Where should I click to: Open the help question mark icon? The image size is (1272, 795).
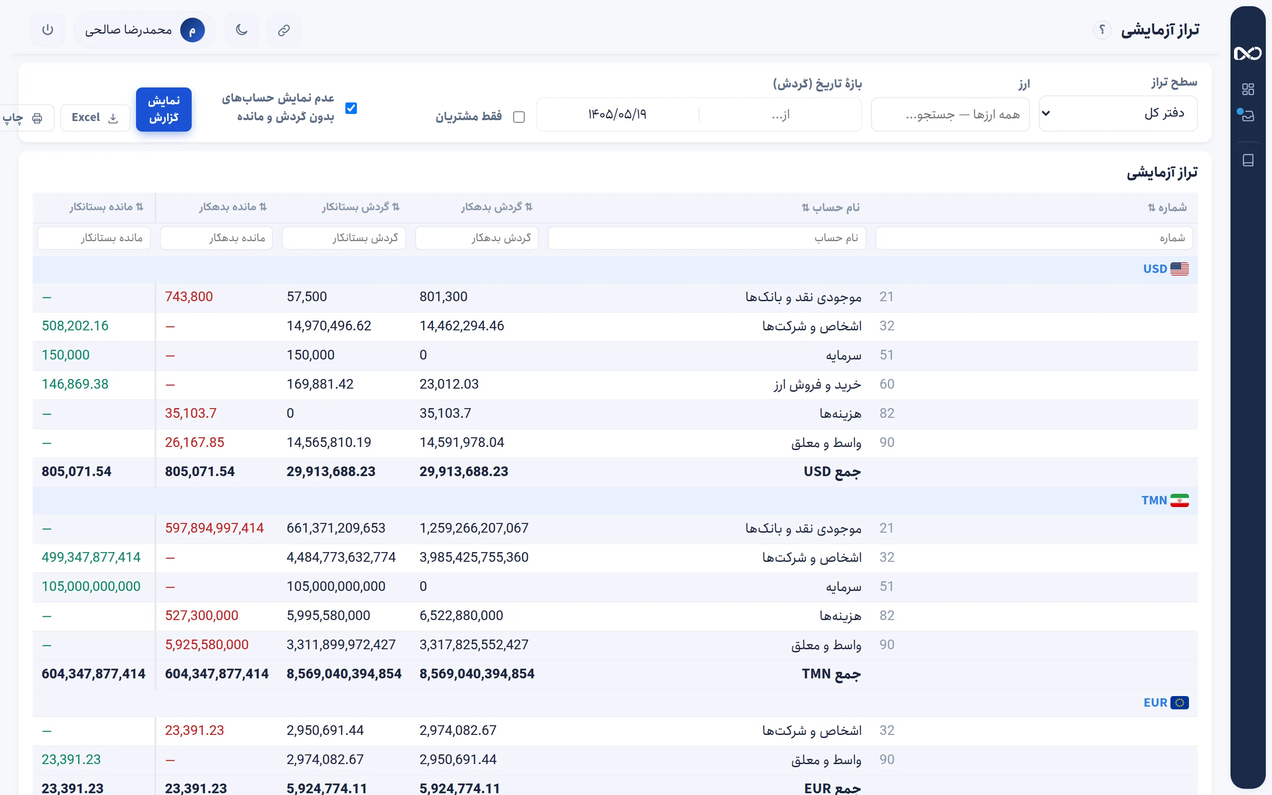(1102, 30)
